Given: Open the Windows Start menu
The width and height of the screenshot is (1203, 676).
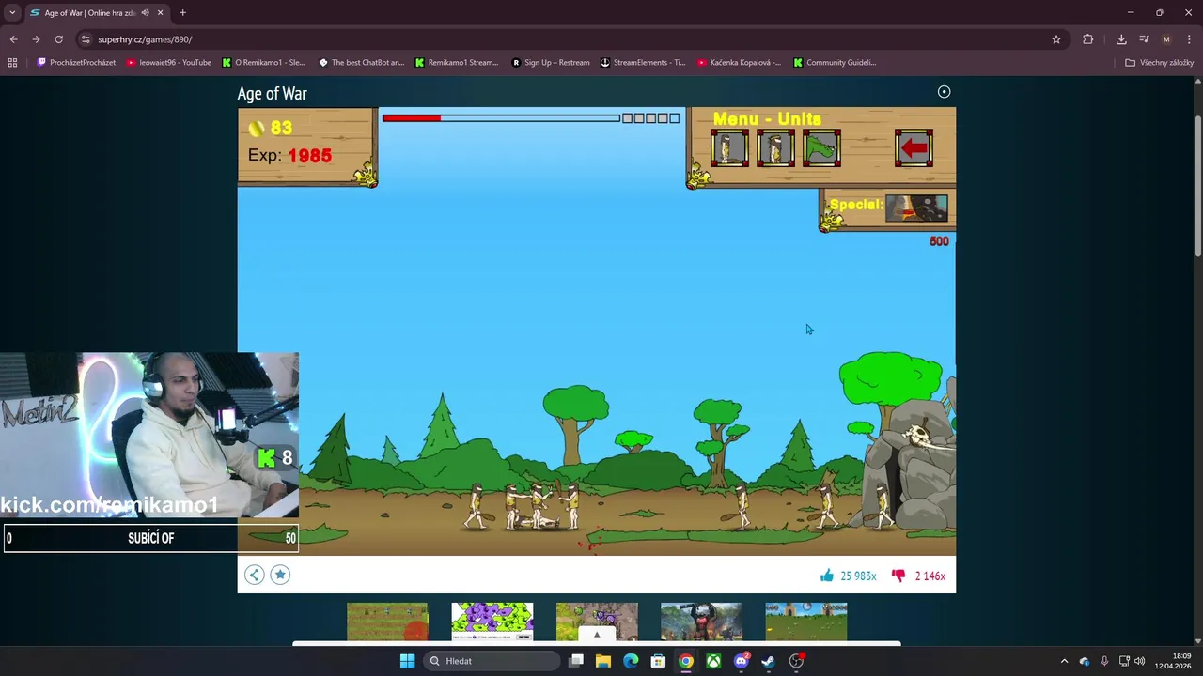Looking at the screenshot, I should coord(407,661).
